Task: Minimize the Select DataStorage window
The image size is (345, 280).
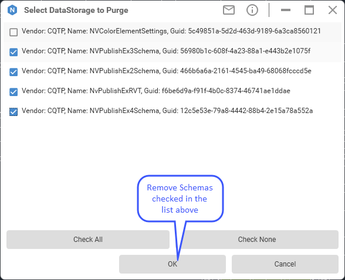Action: coord(286,10)
